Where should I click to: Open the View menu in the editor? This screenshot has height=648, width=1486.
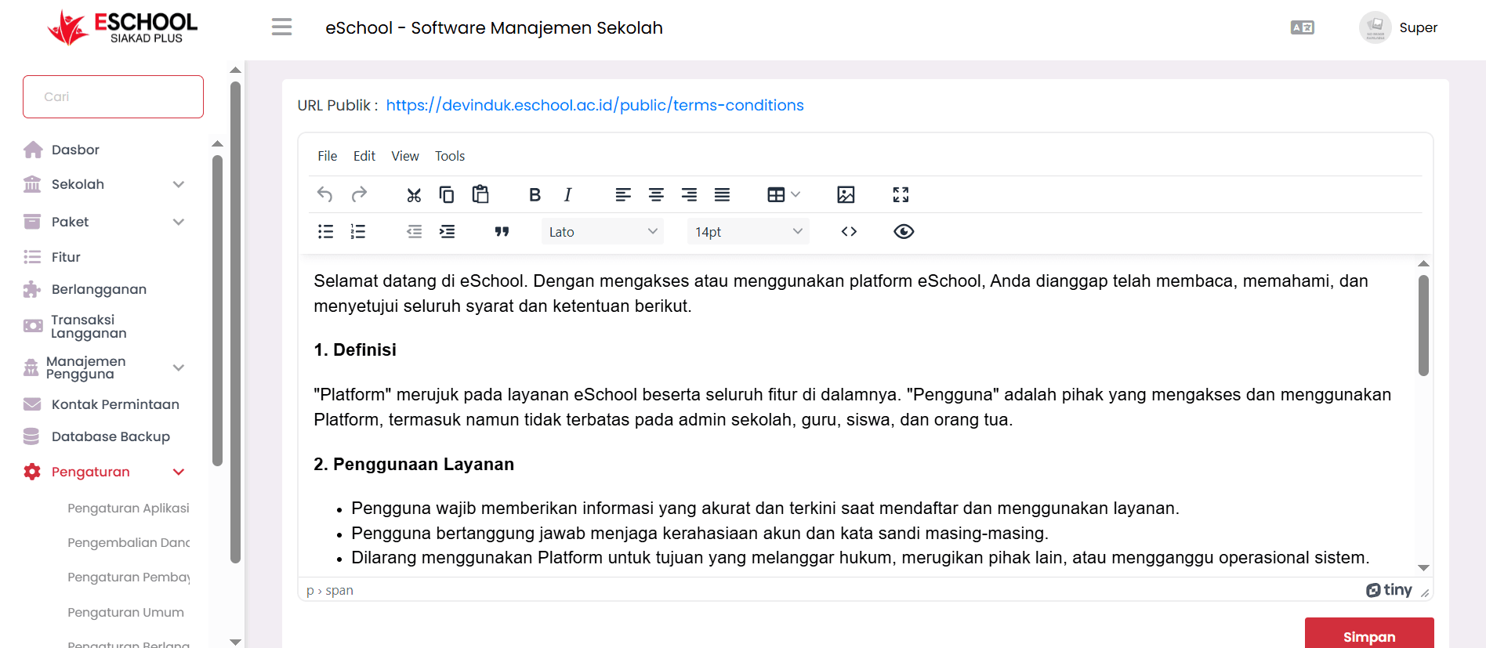coord(405,156)
